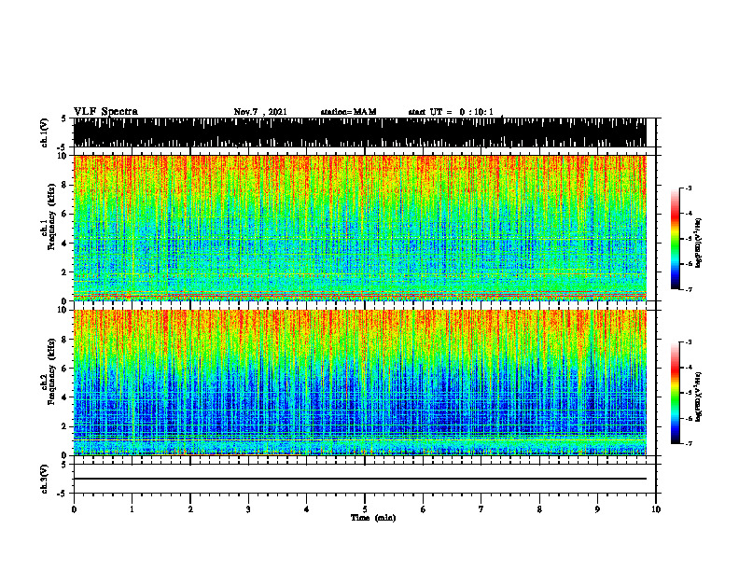Click time axis tick label "0"
739x571 pixels.
click(x=74, y=509)
